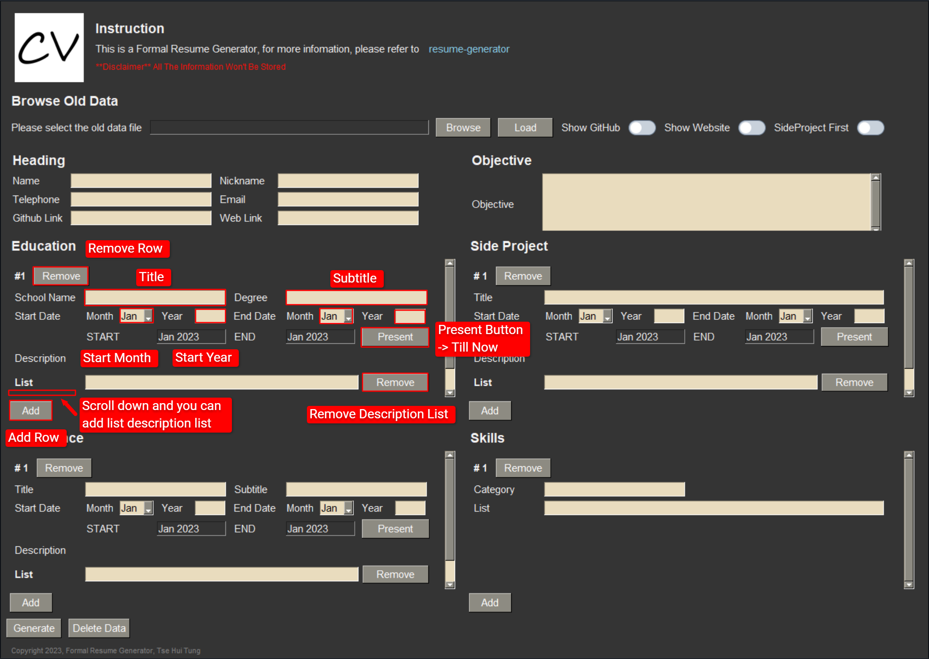Expand Experience start Month combo box
The width and height of the screenshot is (929, 659).
coord(148,509)
